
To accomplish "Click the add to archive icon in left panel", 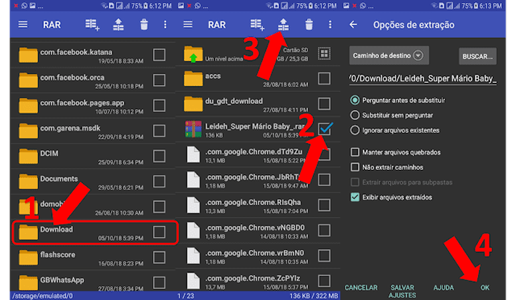I will pyautogui.click(x=92, y=25).
